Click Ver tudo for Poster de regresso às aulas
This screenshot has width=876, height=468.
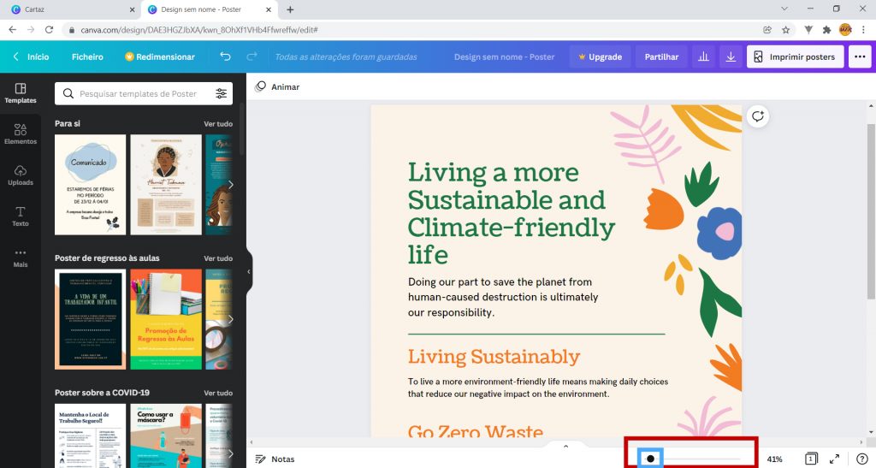pyautogui.click(x=218, y=258)
